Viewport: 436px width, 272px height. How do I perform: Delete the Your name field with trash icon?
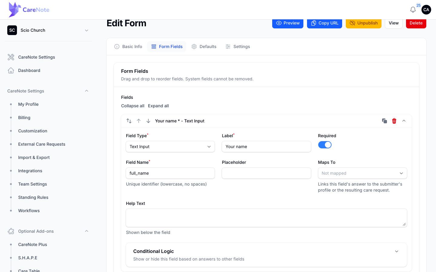pyautogui.click(x=394, y=121)
